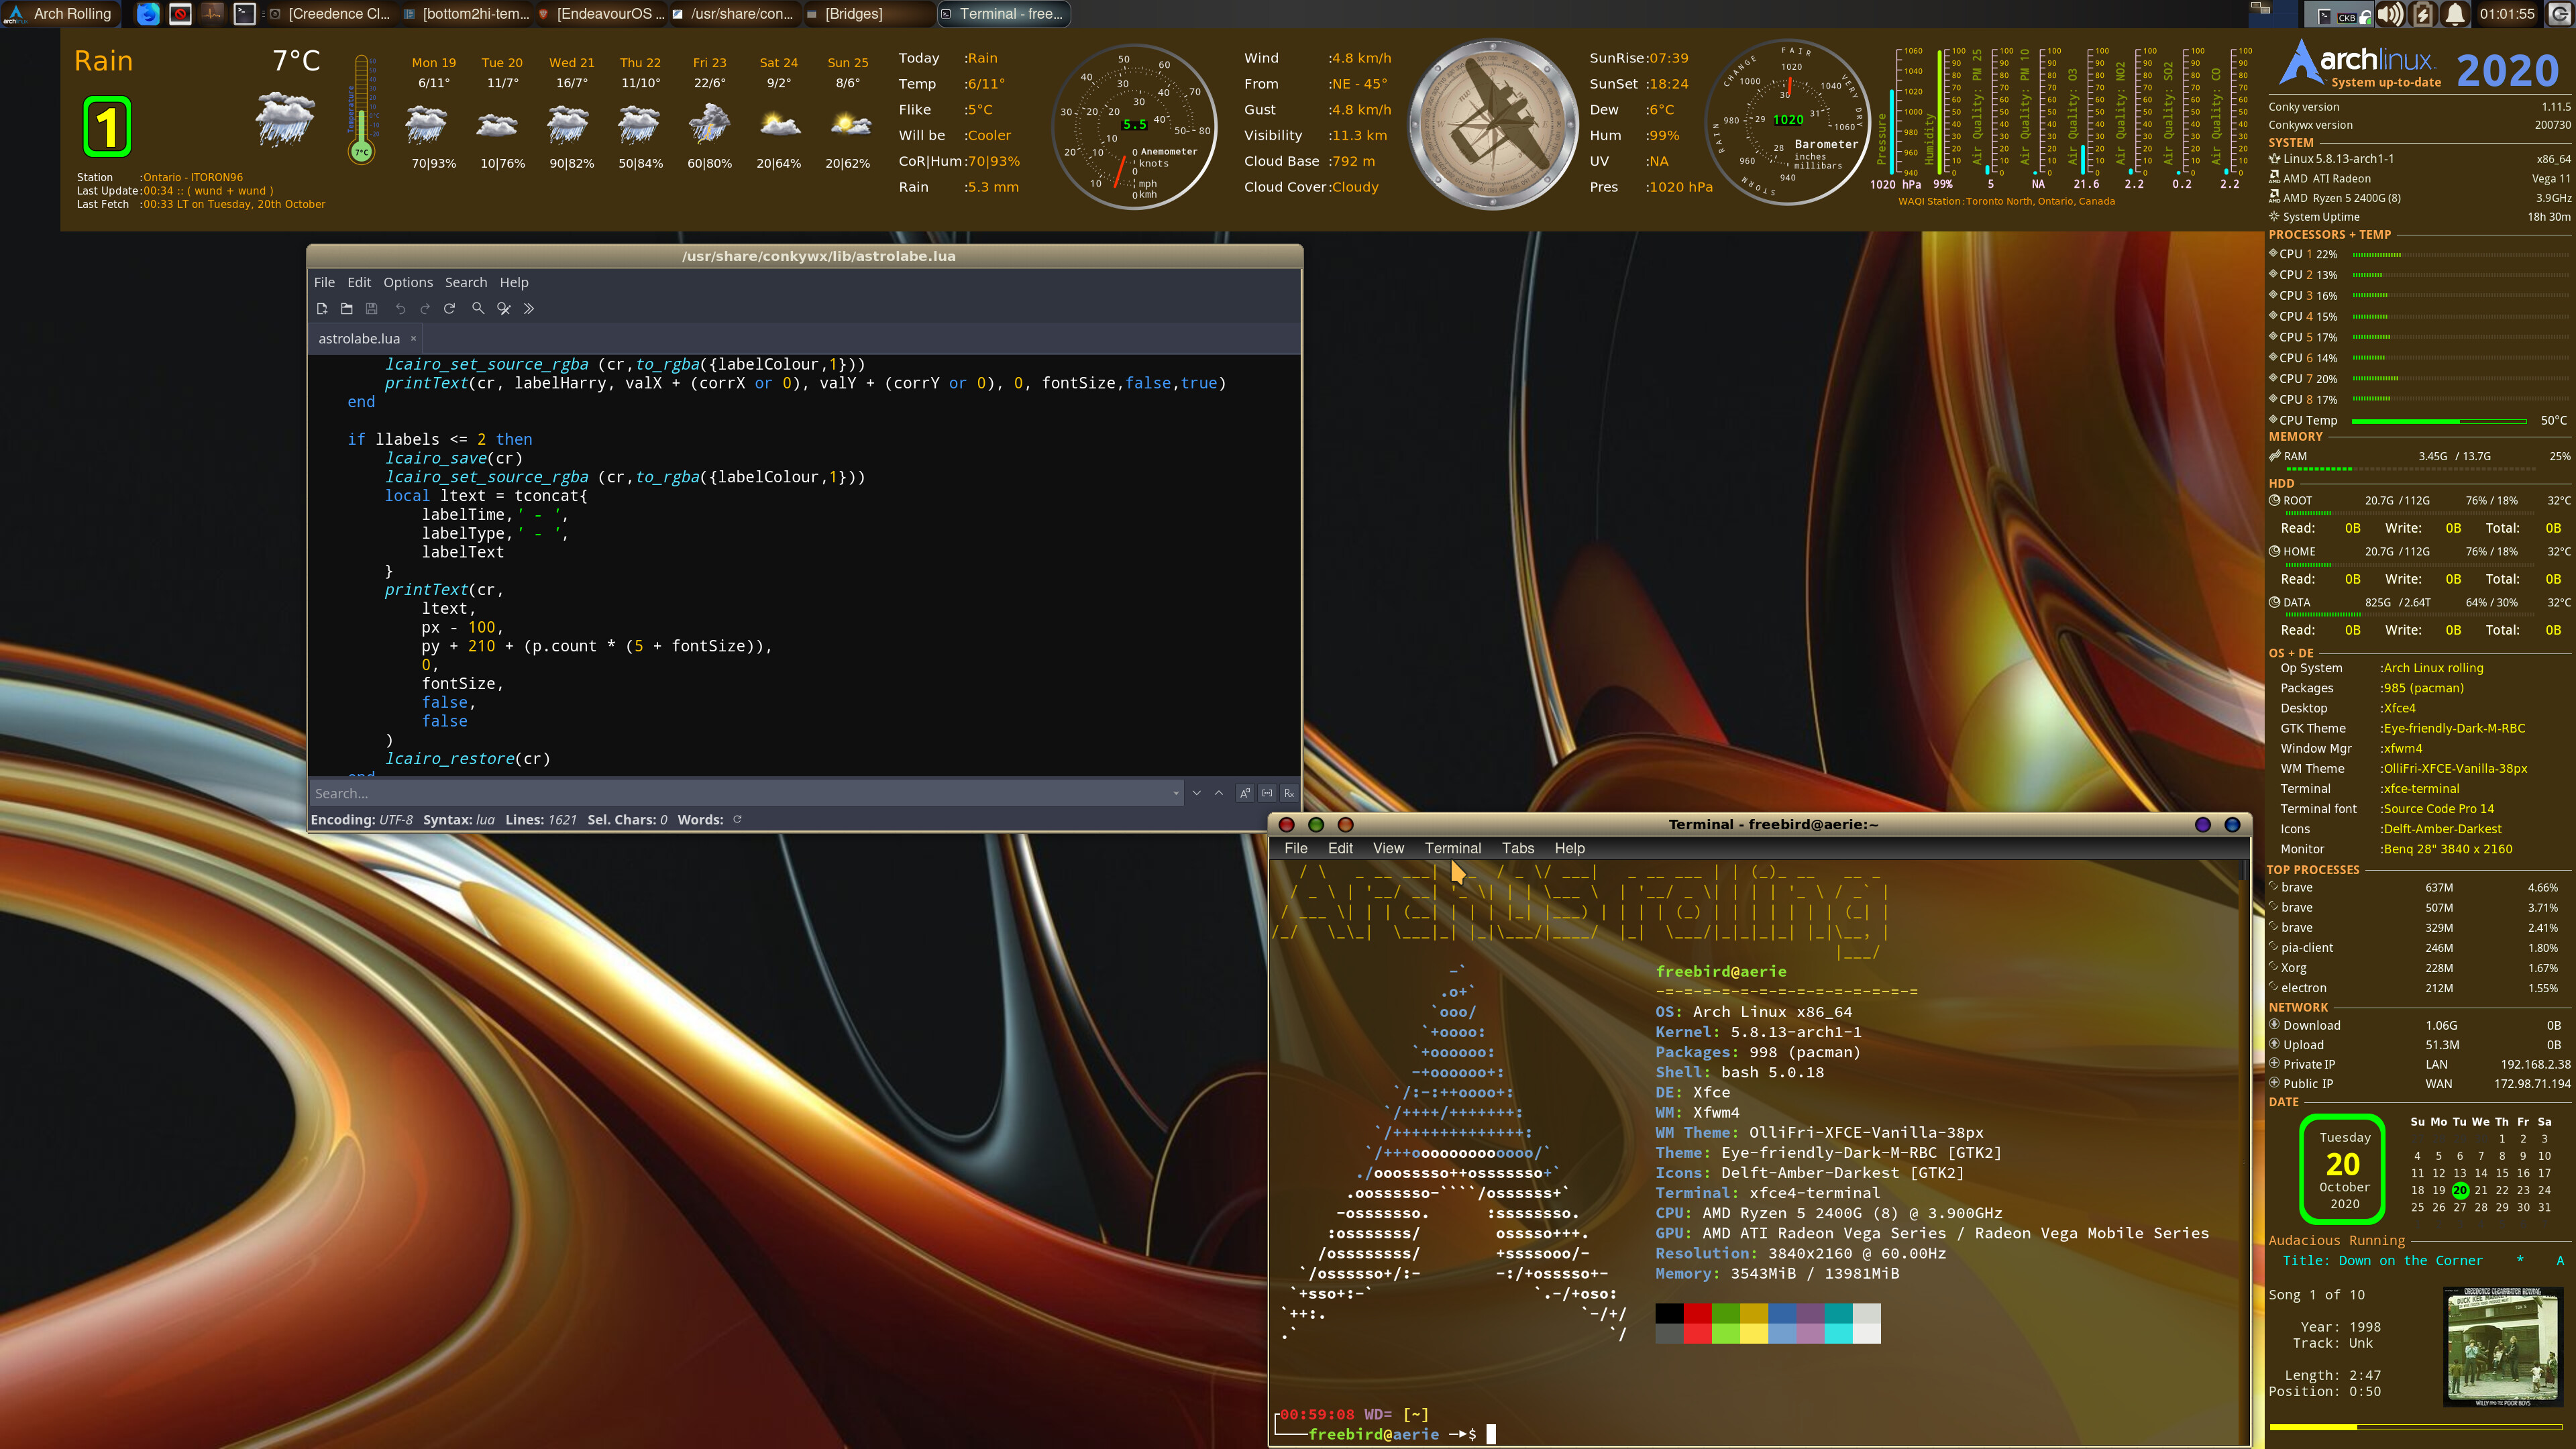Refresh the word count in status bar

point(738,820)
